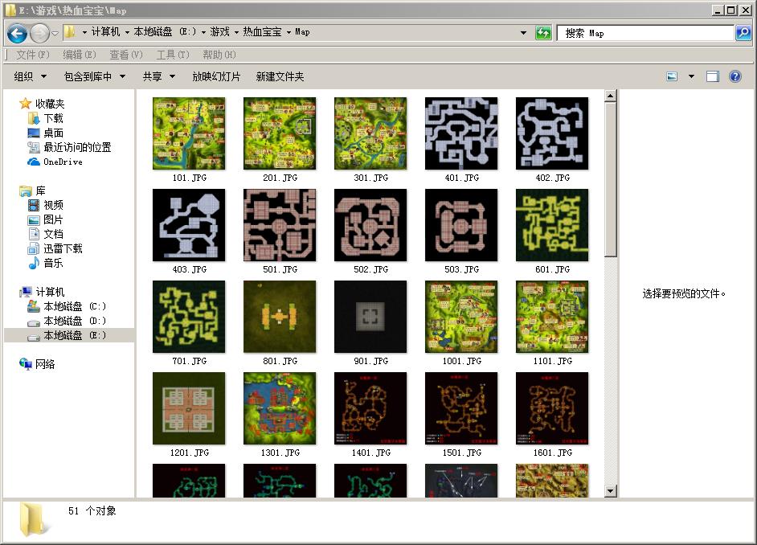Select 计算机 in the navigation pane
757x545 pixels.
pos(50,292)
